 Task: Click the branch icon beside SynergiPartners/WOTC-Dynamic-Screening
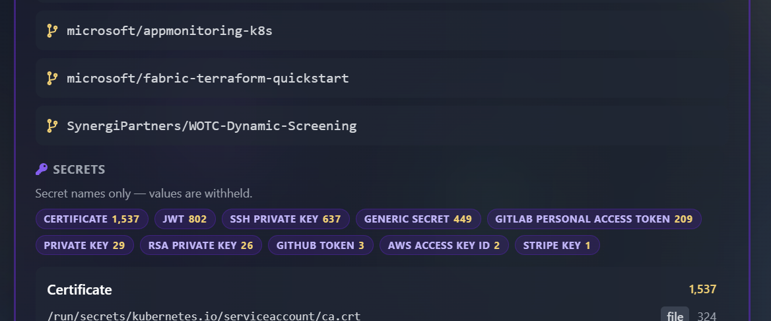coord(52,125)
